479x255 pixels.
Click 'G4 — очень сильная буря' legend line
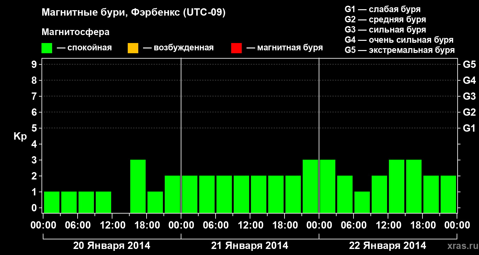[399, 40]
